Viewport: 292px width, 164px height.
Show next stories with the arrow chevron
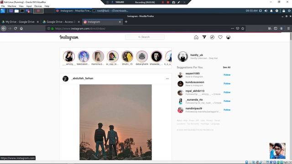coord(168,58)
